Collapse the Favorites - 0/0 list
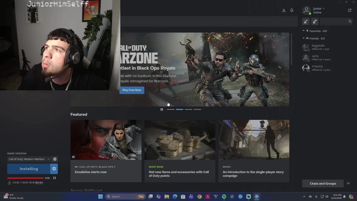 (x=304, y=31)
